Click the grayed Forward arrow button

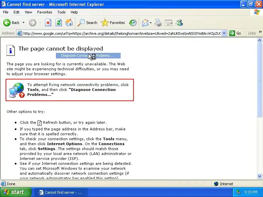click(33, 23)
